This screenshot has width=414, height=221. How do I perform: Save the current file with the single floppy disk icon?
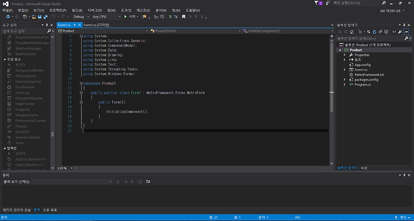pyautogui.click(x=40, y=17)
